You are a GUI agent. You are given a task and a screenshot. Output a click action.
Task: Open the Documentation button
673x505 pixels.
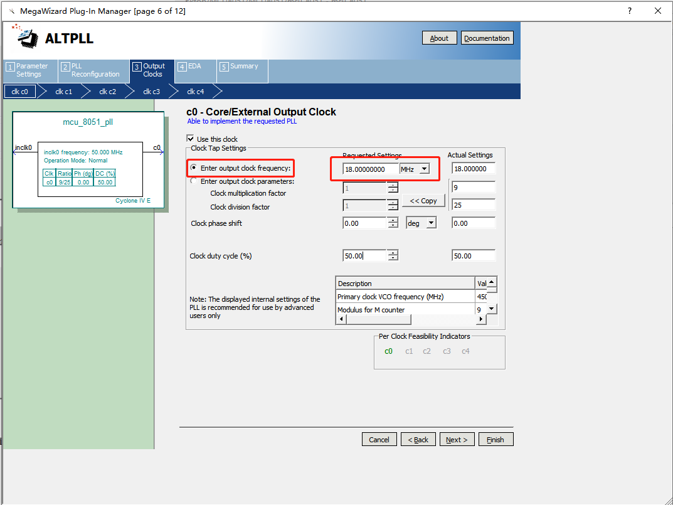[x=487, y=38]
